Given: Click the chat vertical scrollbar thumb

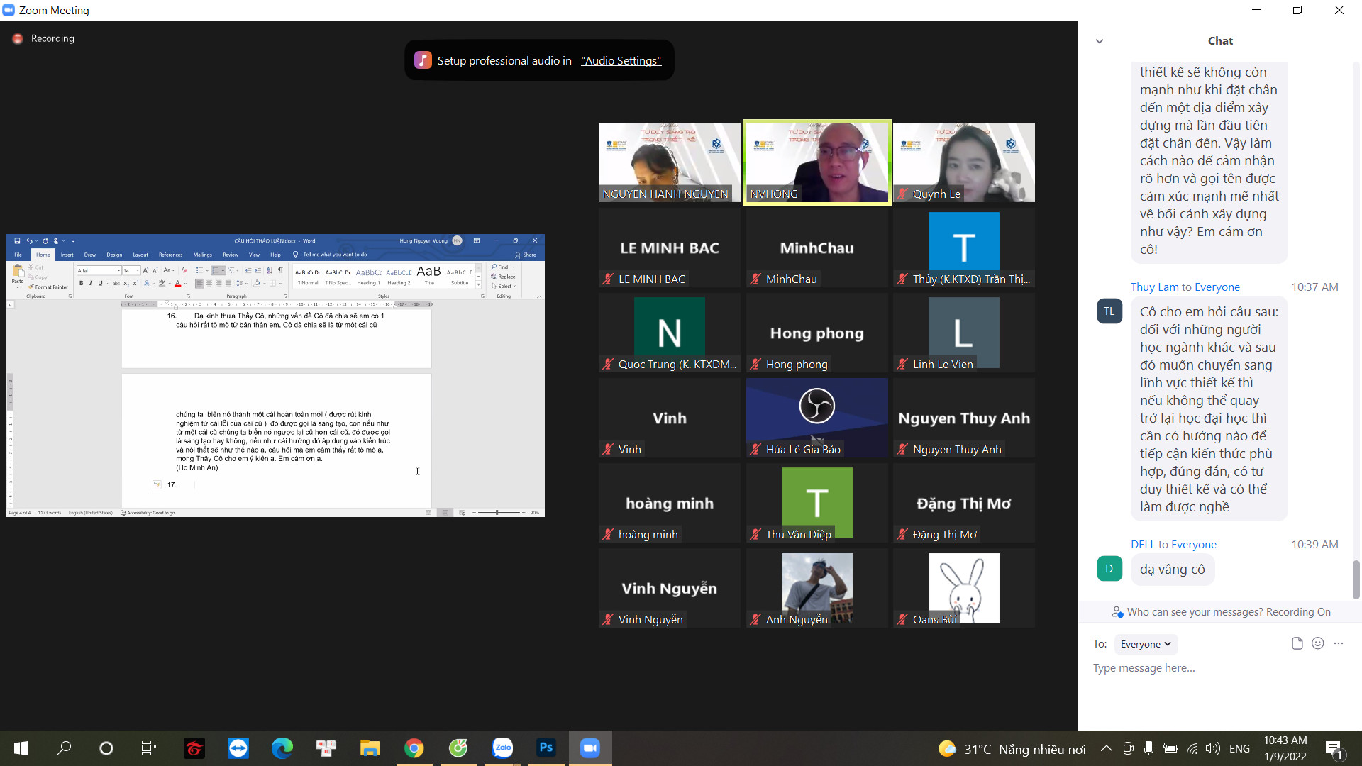Looking at the screenshot, I should click(1356, 579).
